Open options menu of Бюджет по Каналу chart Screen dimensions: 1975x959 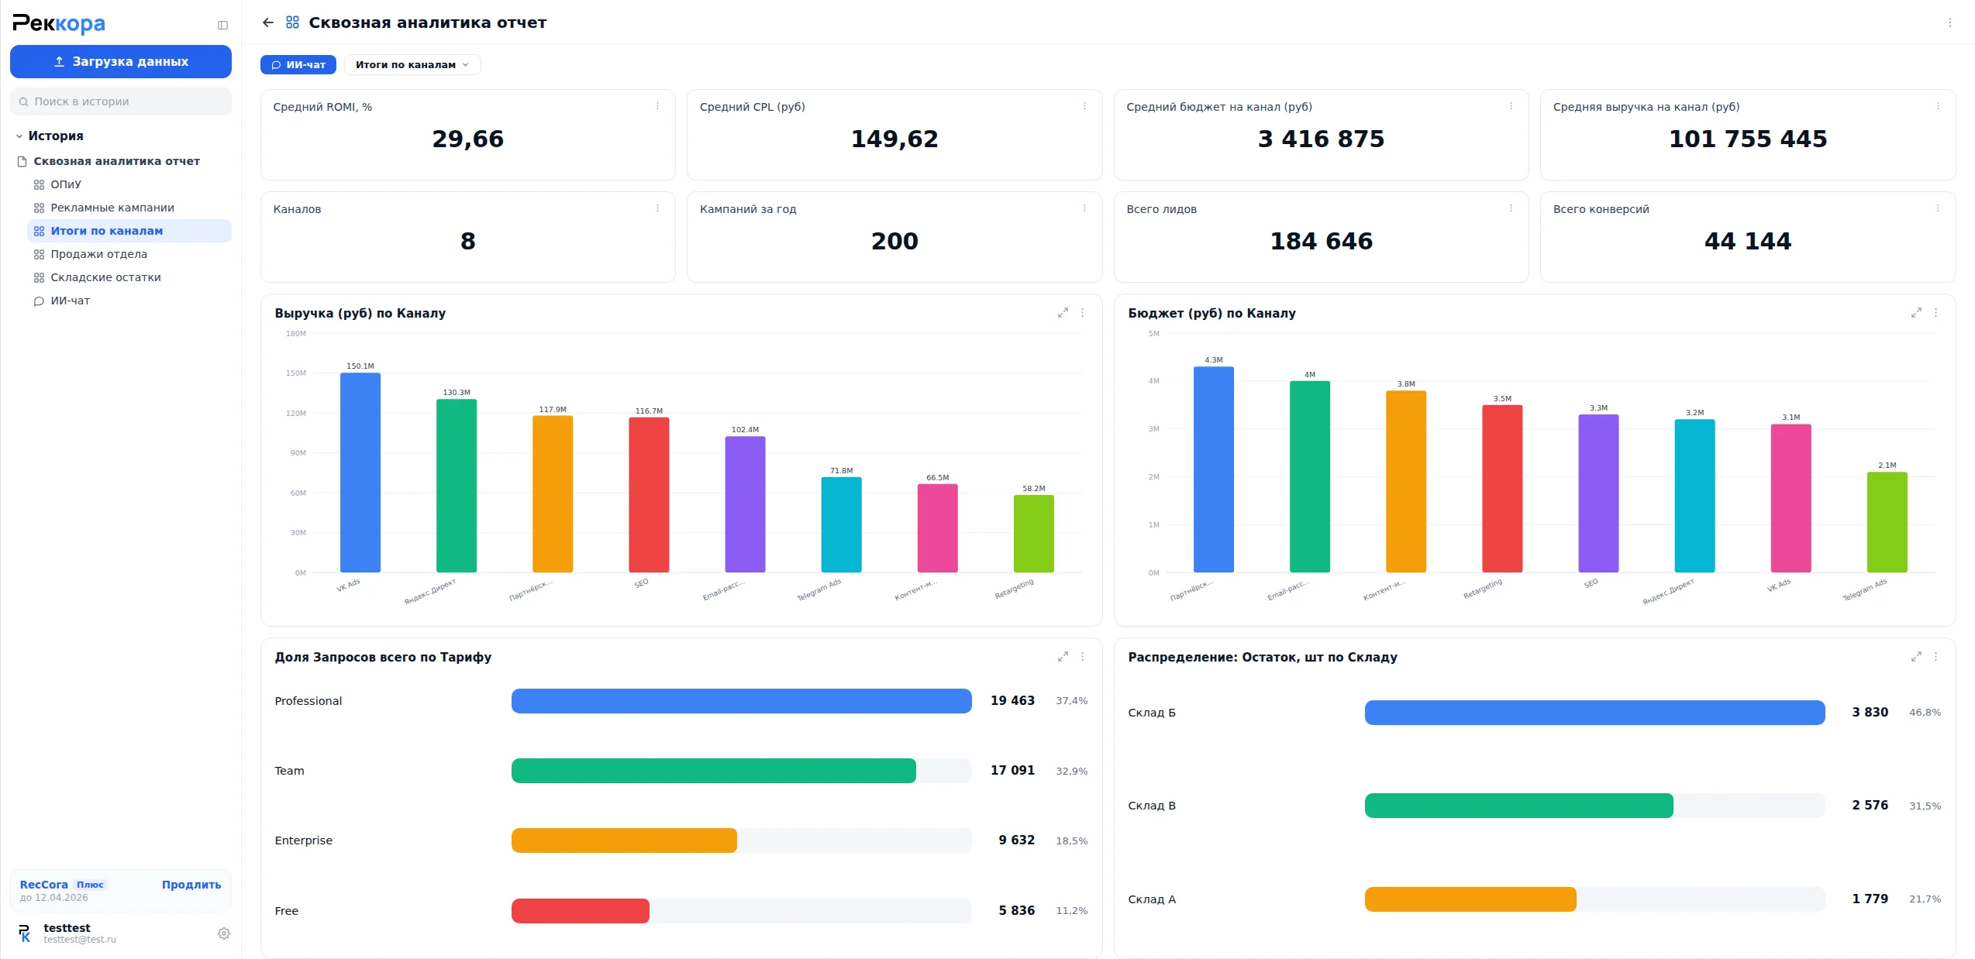click(1936, 313)
